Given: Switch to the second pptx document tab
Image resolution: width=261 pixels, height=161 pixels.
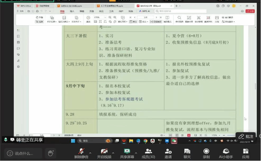Looking at the screenshot, I should [112, 6].
